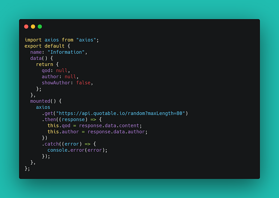
Task: Click the ".catch((error)" line
Action: click(69, 144)
